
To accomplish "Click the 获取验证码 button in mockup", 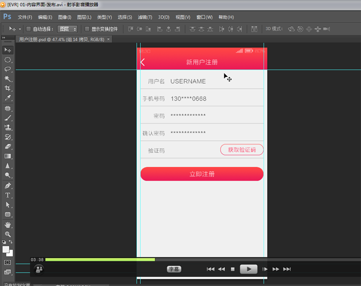I will (242, 150).
